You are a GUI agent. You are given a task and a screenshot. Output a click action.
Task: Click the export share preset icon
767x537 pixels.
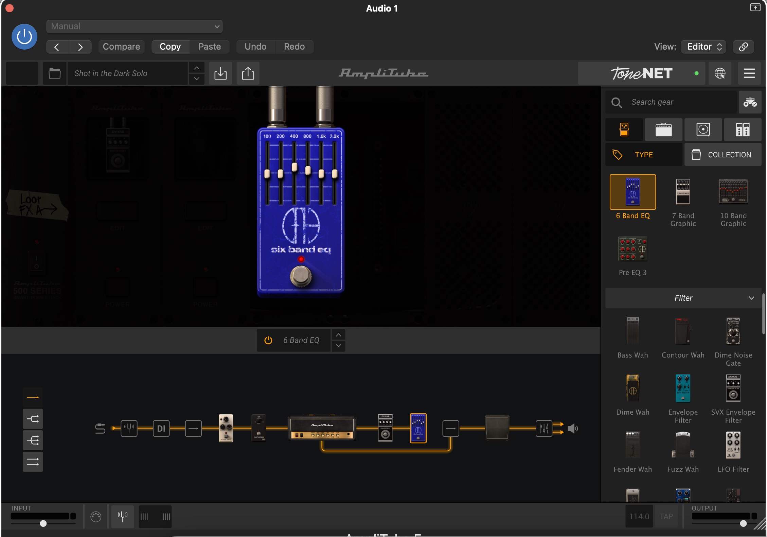(x=248, y=73)
